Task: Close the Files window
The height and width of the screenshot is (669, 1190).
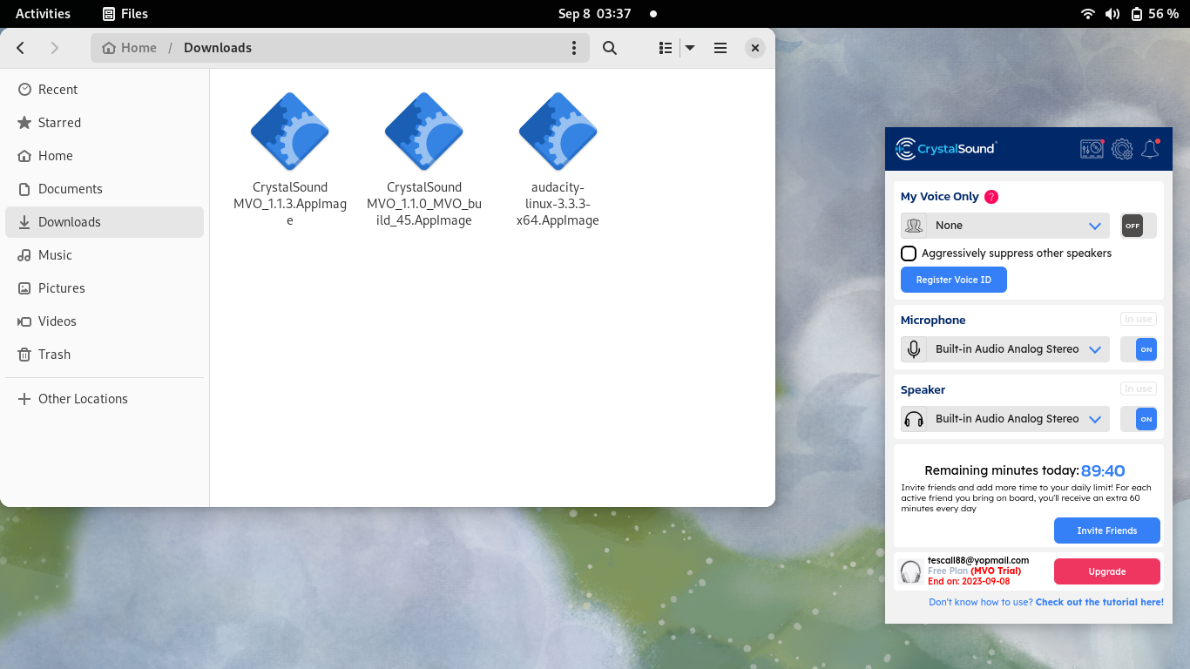Action: (x=755, y=48)
